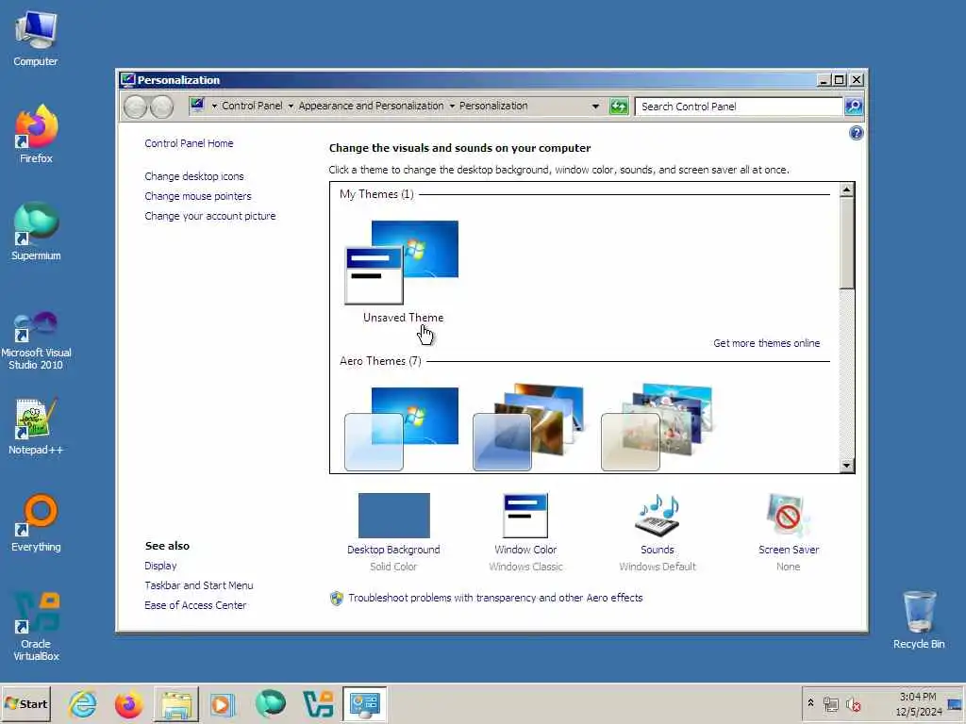966x724 pixels.
Task: Open the Supermium desktop shortcut
Action: tap(36, 232)
